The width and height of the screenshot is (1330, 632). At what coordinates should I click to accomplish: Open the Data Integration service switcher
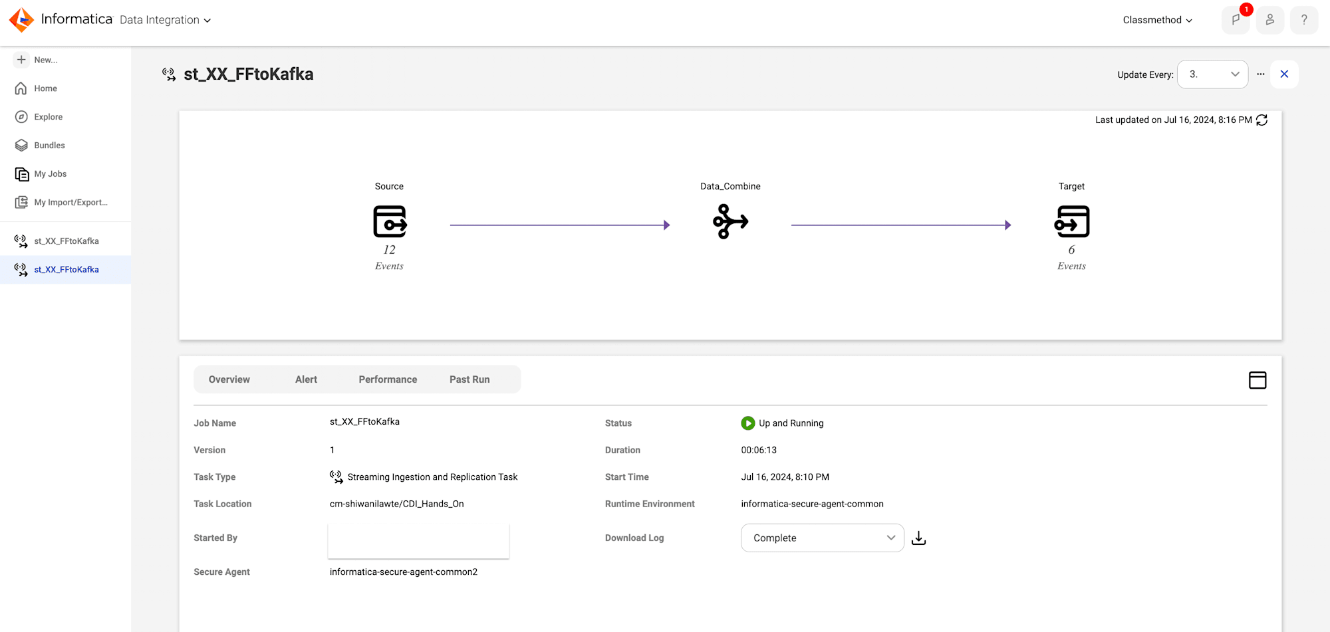(165, 20)
